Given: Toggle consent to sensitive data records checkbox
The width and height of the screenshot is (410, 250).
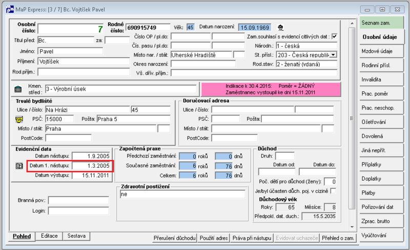Looking at the screenshot, I should pyautogui.click(x=334, y=36).
